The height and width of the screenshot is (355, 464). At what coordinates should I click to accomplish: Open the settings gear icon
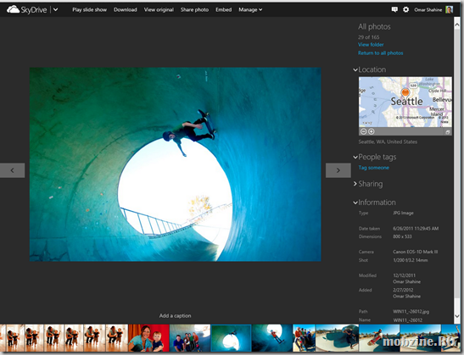(x=406, y=9)
